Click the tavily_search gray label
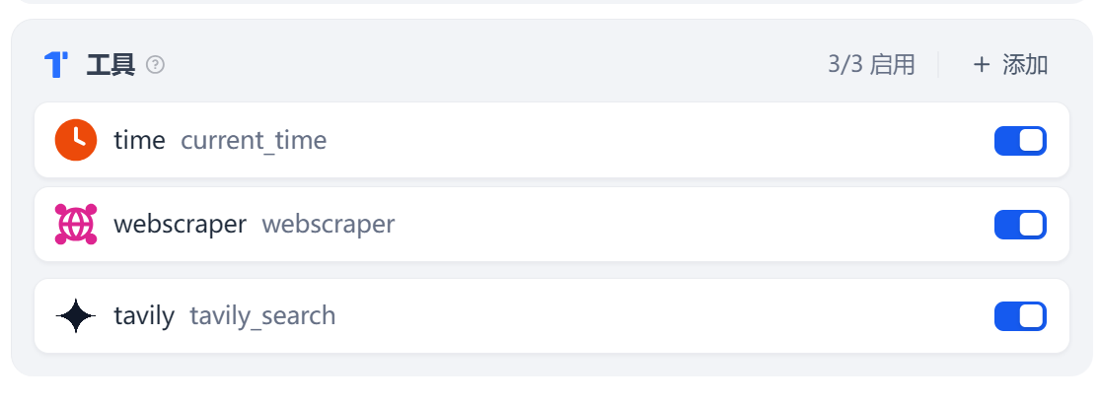This screenshot has height=403, width=1099. (x=262, y=316)
